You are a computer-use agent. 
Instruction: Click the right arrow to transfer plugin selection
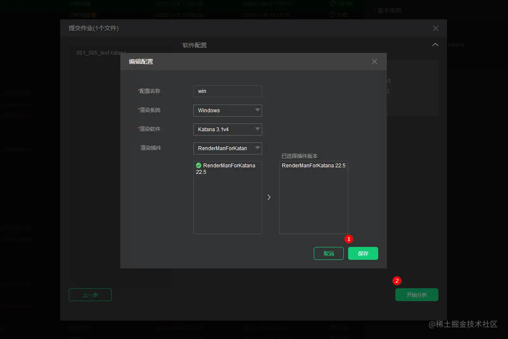point(269,197)
